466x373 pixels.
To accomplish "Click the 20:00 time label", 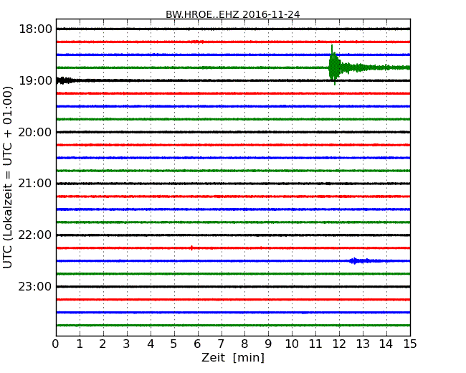I will click(35, 132).
